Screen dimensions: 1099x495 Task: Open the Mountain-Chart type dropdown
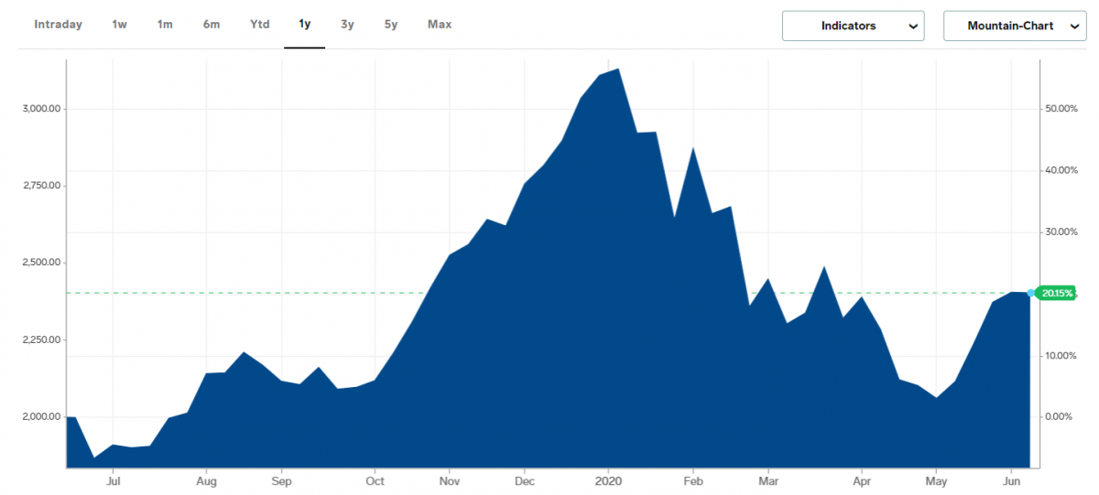point(1014,27)
